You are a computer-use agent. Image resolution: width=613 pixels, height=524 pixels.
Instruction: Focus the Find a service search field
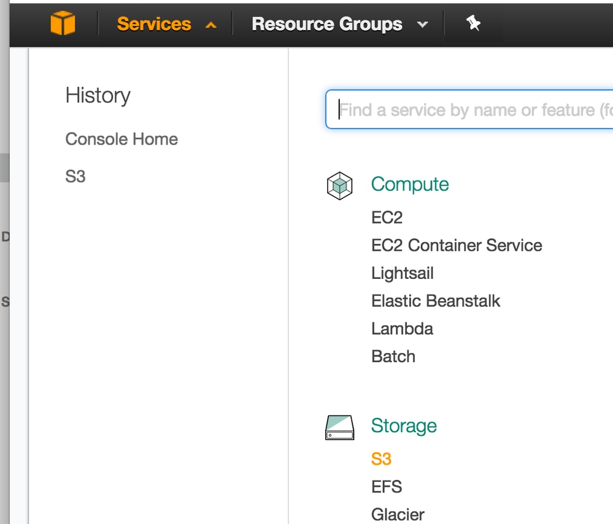(x=472, y=110)
